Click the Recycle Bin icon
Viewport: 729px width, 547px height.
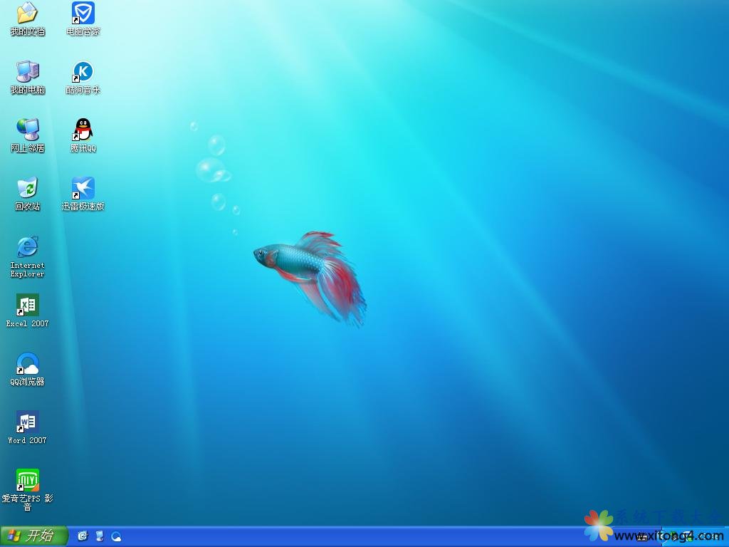(x=27, y=188)
